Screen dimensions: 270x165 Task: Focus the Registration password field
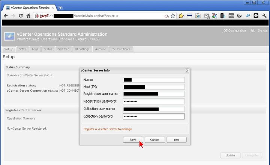154,101
